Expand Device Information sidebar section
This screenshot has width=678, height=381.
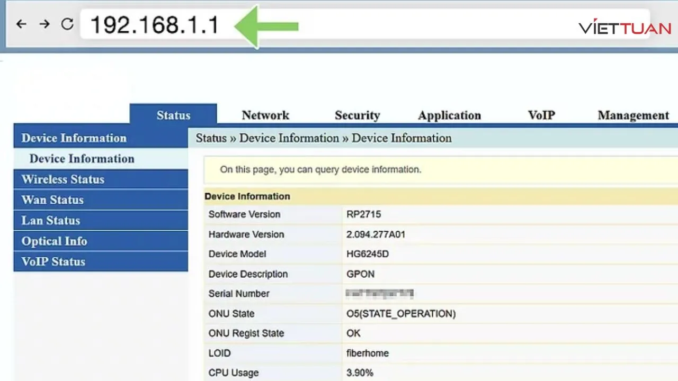click(74, 138)
